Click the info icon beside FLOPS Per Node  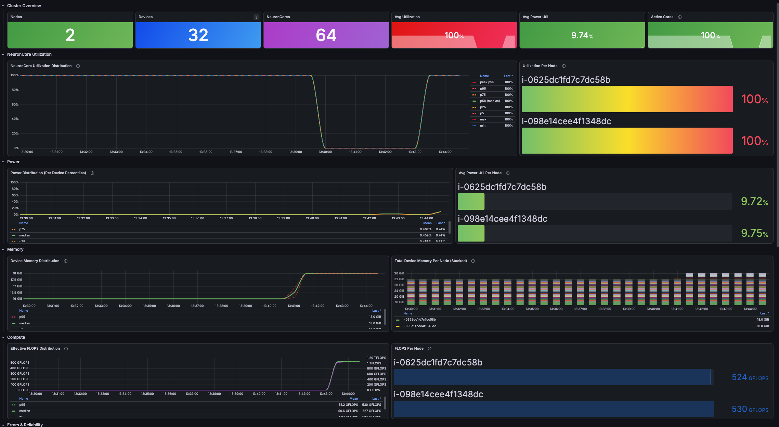tap(430, 349)
